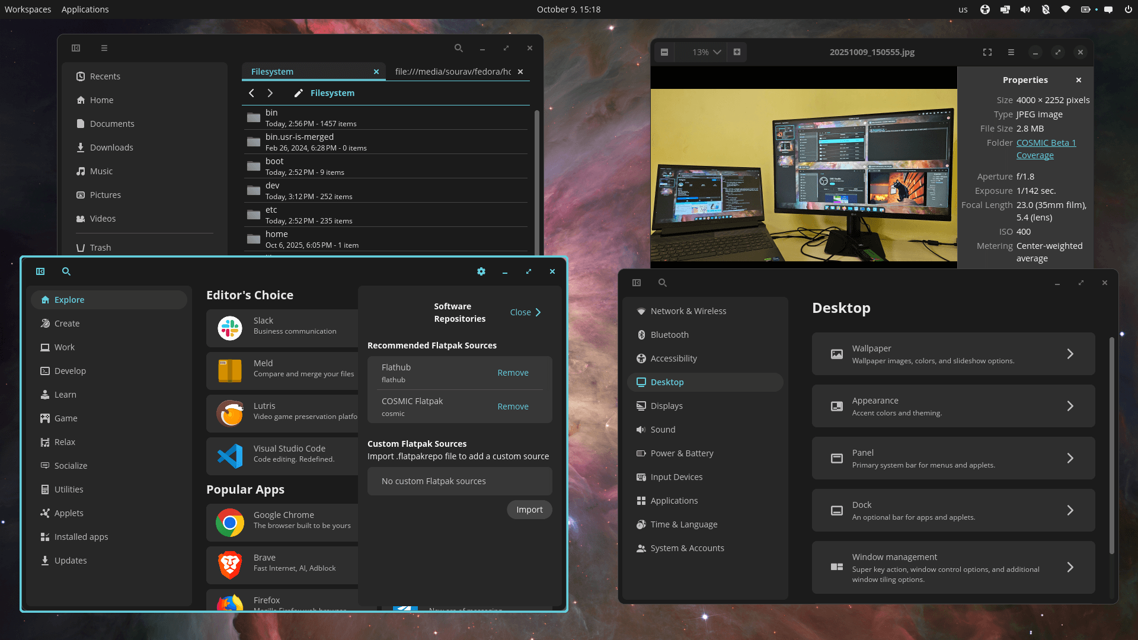The width and height of the screenshot is (1138, 640).
Task: Click the pencil icon to edit the path
Action: pos(298,93)
